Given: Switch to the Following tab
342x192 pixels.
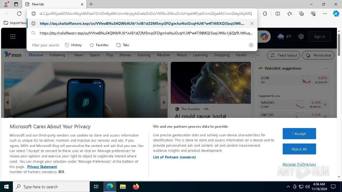Looking at the screenshot, I should click(x=57, y=55).
